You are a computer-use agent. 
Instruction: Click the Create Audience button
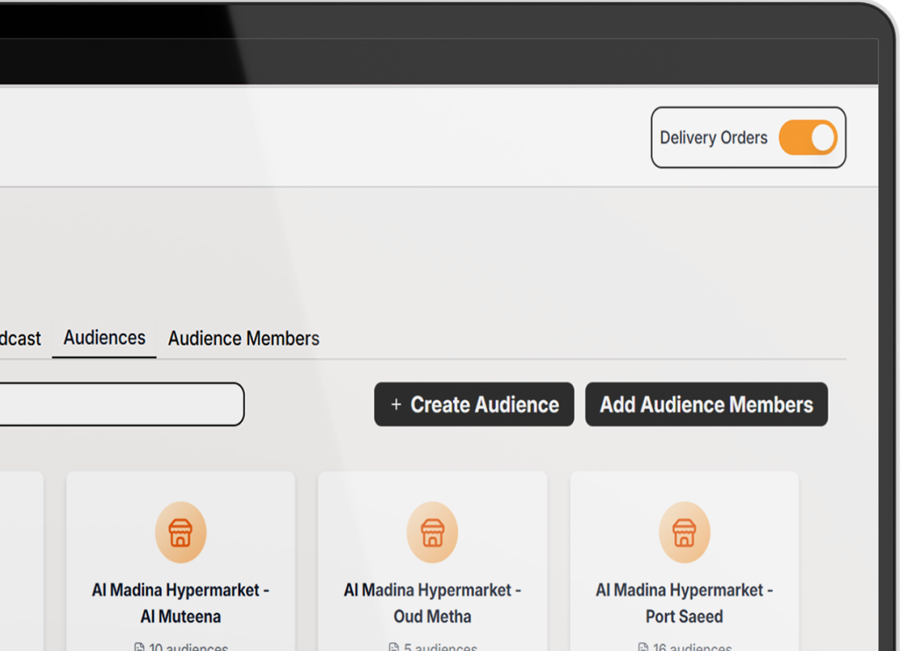point(474,404)
